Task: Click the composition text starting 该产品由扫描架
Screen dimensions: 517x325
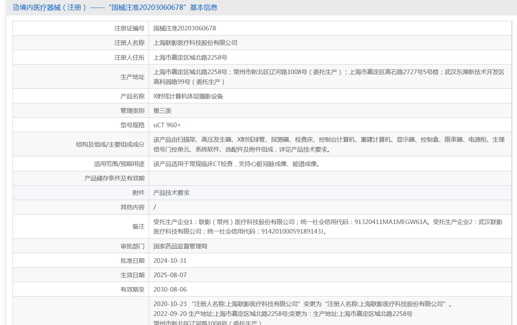Action: pyautogui.click(x=329, y=145)
